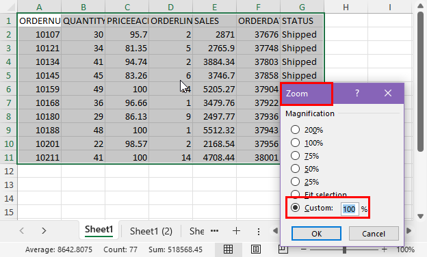Open the sheet tab options dots
This screenshot has height=257, width=427.
click(x=259, y=232)
